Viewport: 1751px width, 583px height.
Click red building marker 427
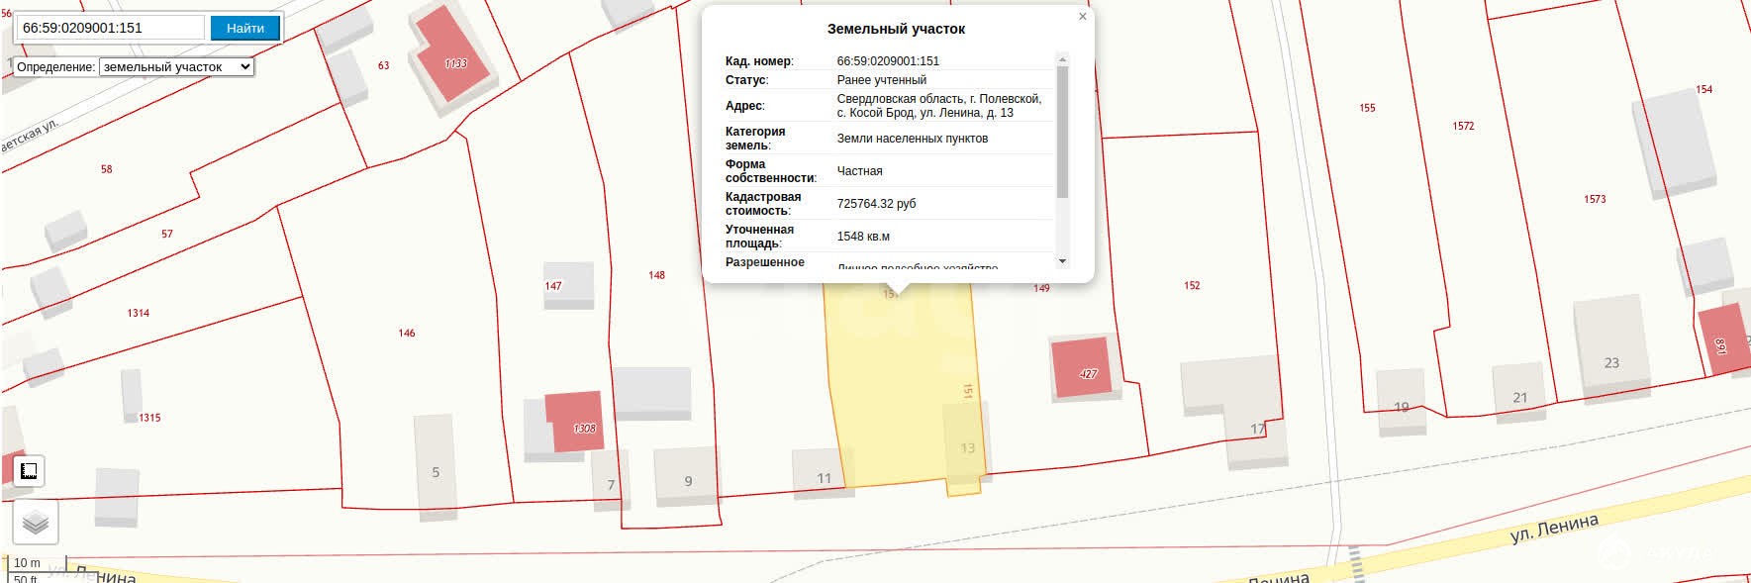[1081, 368]
